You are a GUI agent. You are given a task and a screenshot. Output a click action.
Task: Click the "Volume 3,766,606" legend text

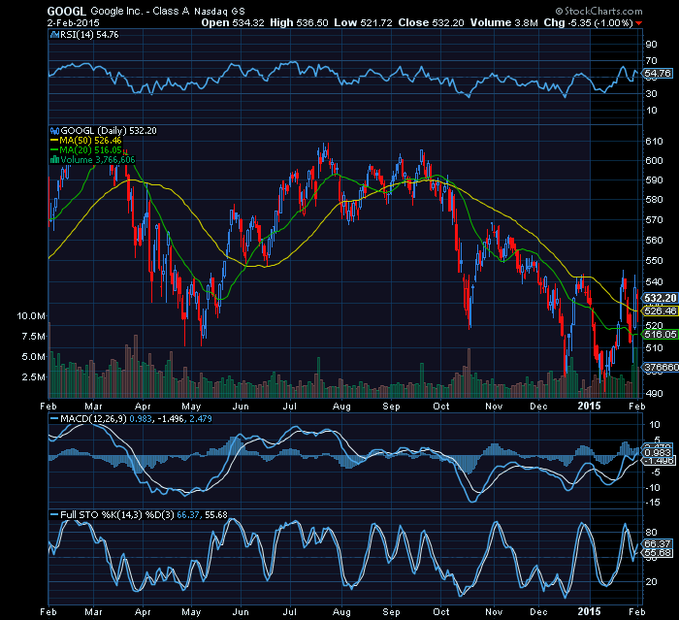tap(98, 160)
